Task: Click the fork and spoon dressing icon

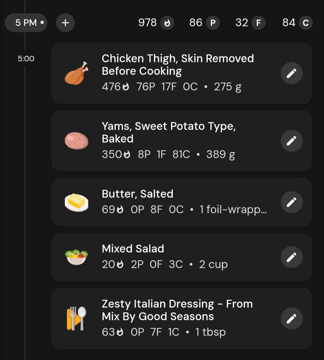Action: 76,319
